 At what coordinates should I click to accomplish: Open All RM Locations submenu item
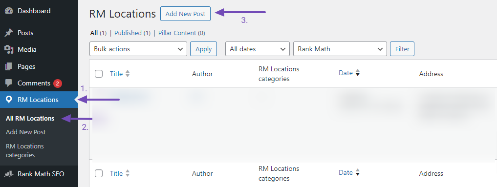pos(30,118)
